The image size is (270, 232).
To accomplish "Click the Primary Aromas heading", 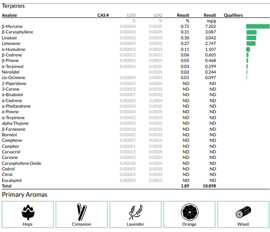I will pos(24,195).
